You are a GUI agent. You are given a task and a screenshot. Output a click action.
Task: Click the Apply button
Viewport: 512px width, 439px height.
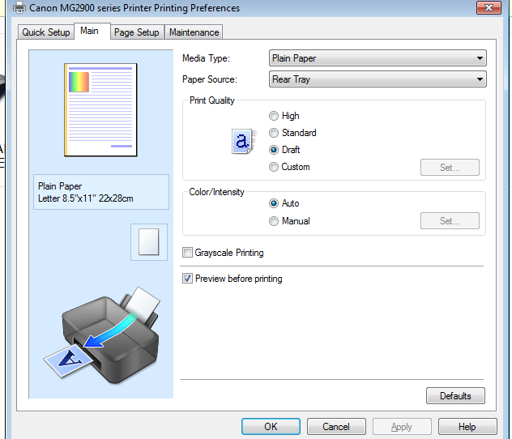pos(402,427)
